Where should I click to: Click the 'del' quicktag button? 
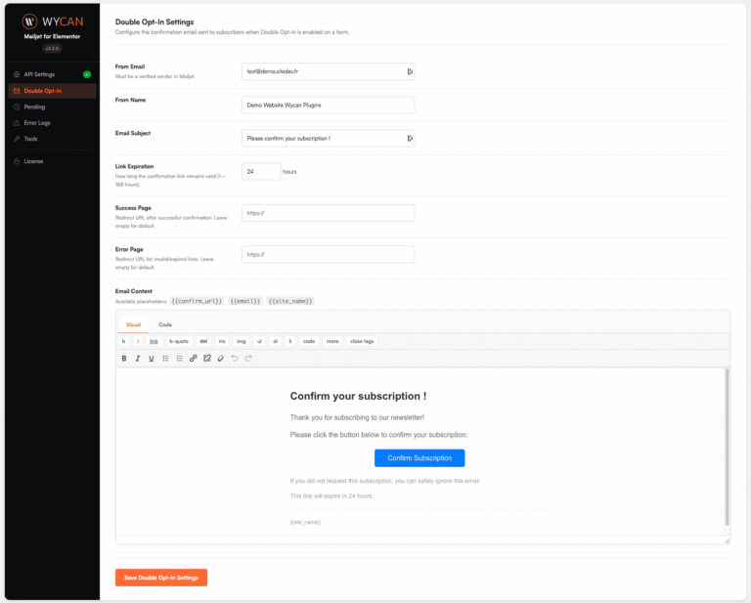(203, 341)
